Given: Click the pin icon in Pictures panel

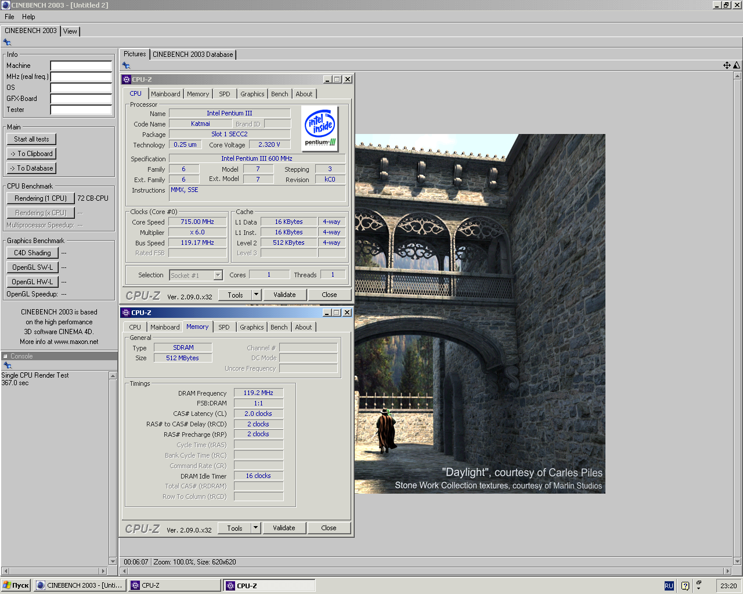Looking at the screenshot, I should (126, 66).
